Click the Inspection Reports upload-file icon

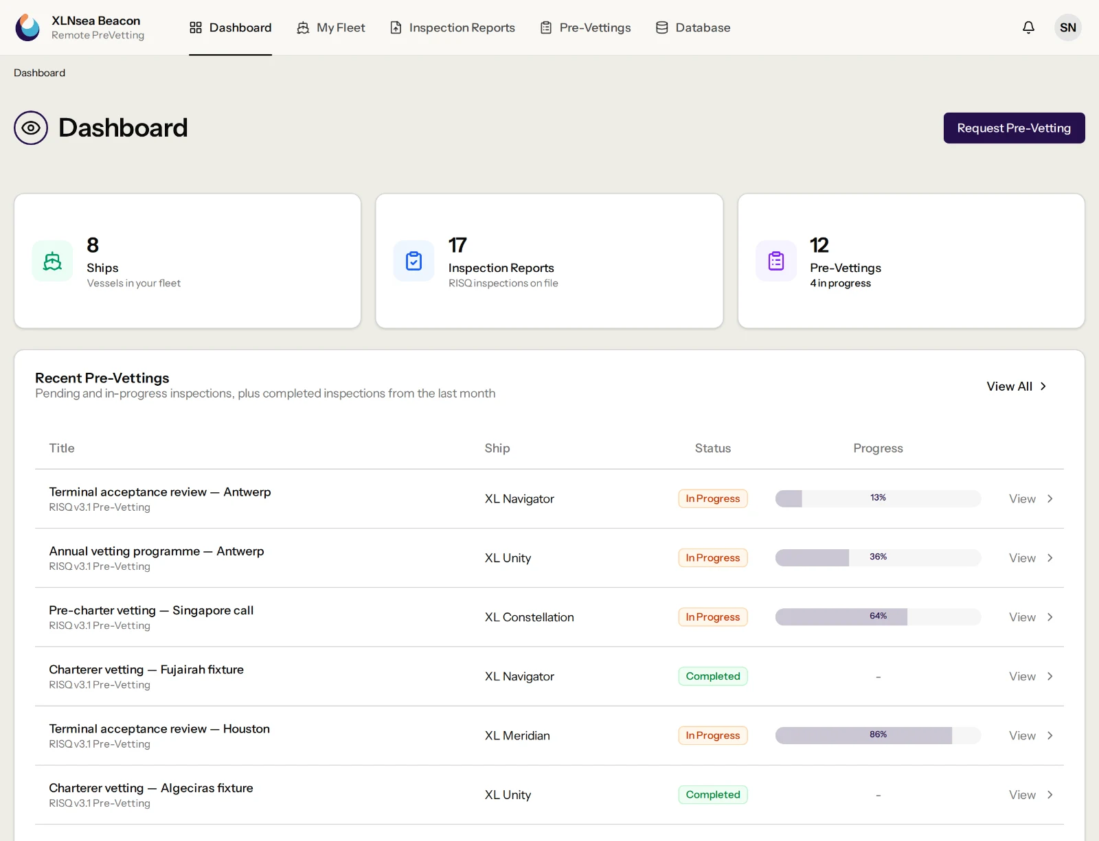tap(396, 27)
